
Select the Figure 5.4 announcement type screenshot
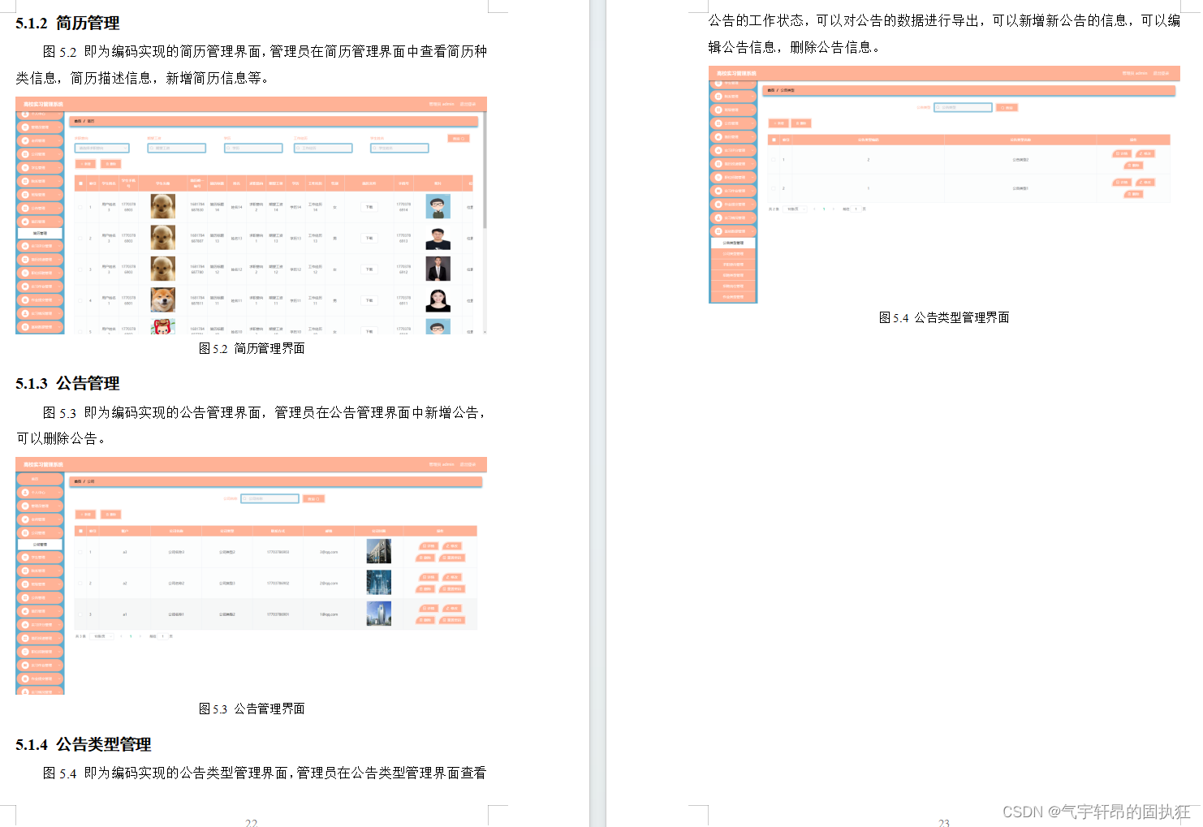coord(944,185)
